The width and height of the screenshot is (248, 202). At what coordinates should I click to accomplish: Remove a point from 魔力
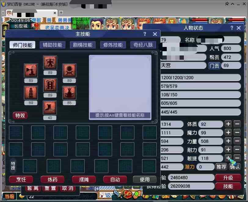(x=237, y=133)
